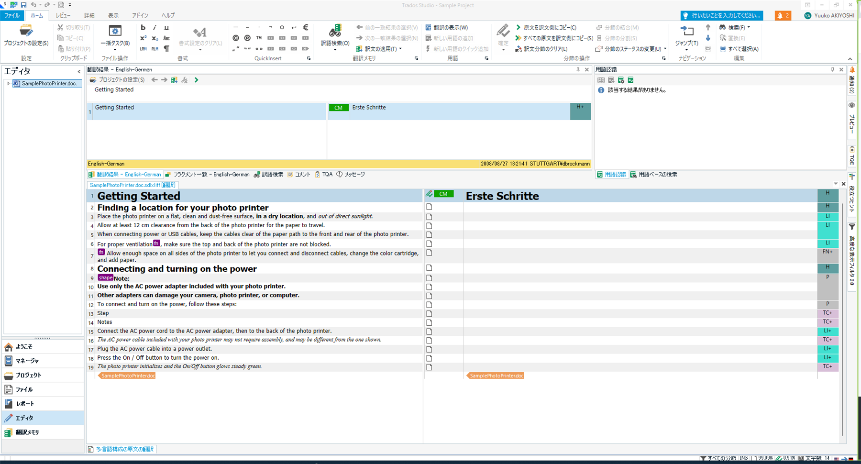Open the マネージャ view

(43, 361)
